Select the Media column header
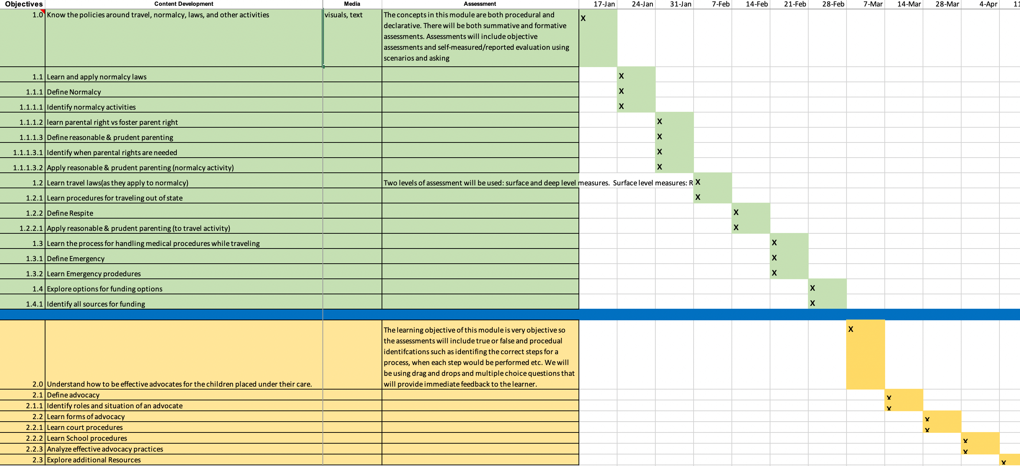 352,4
